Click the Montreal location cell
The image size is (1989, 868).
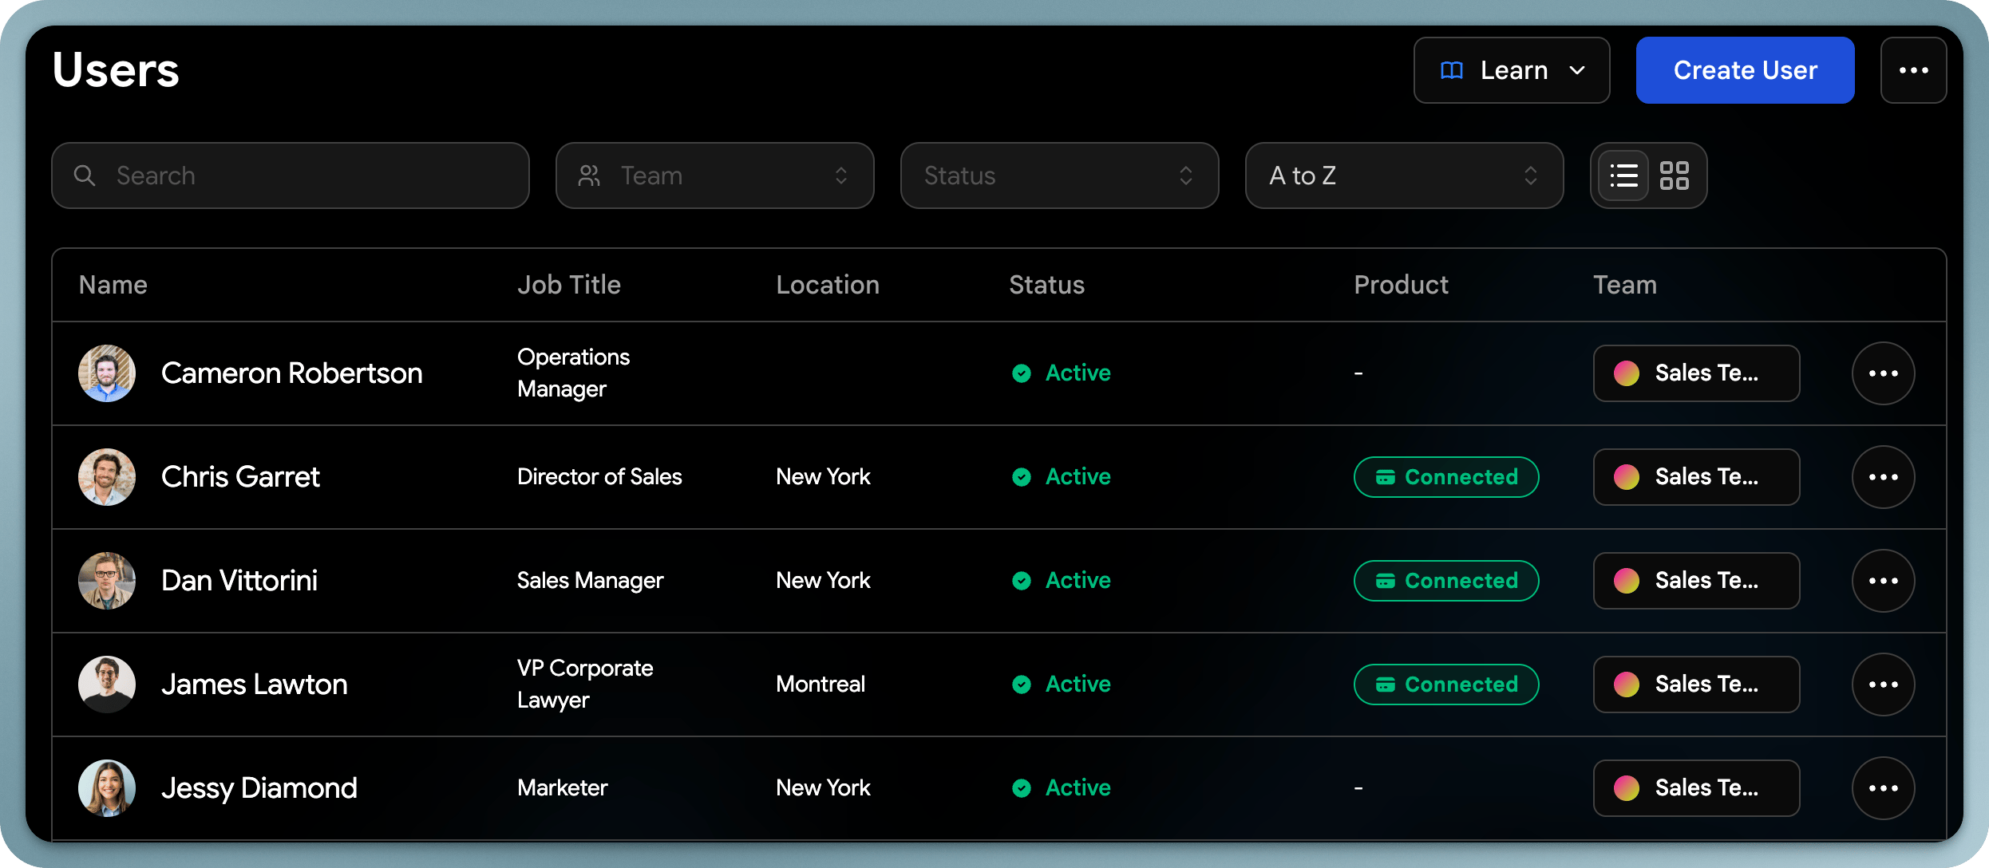tap(821, 685)
